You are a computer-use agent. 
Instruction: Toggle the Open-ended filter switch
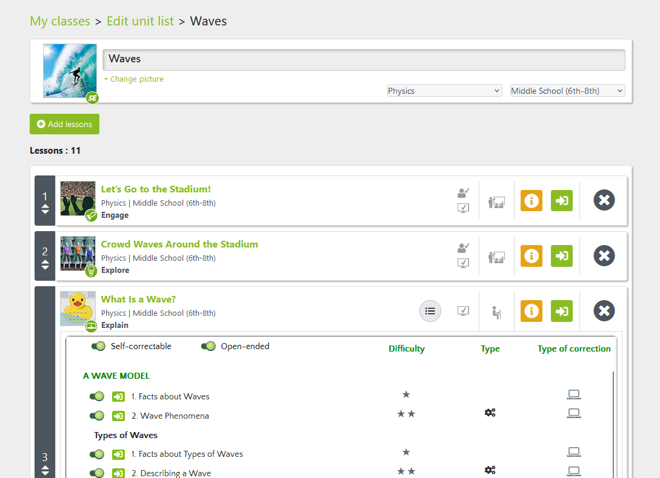coord(208,347)
